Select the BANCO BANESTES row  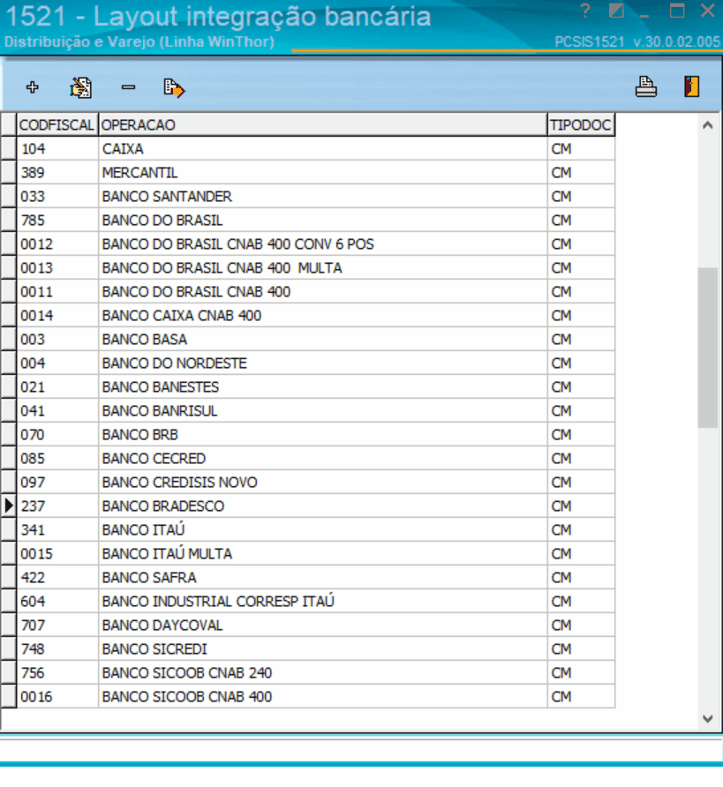(307, 387)
